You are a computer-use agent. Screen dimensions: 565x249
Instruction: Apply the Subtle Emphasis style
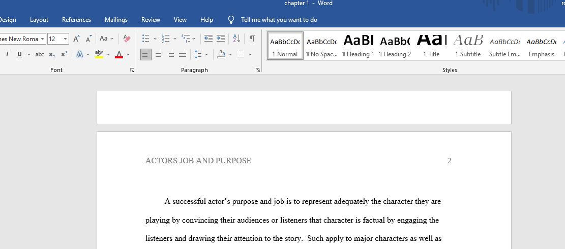(x=505, y=46)
